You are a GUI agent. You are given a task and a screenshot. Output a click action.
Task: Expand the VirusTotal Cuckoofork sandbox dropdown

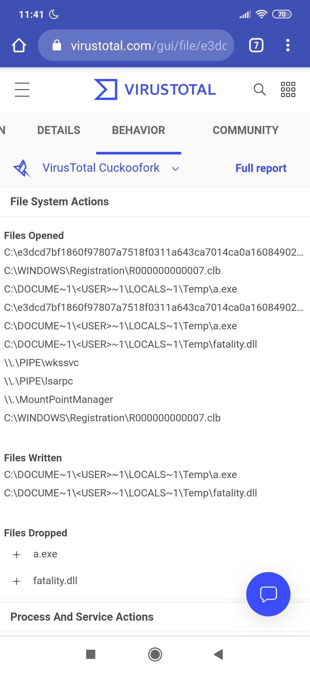click(x=175, y=169)
